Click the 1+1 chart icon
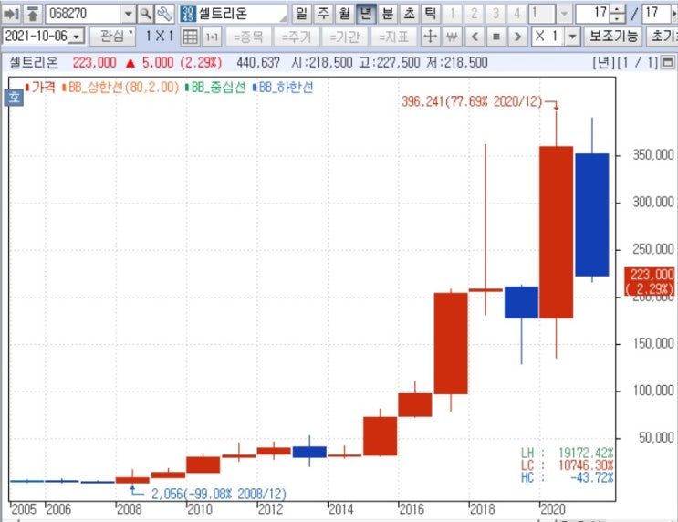 [212, 37]
